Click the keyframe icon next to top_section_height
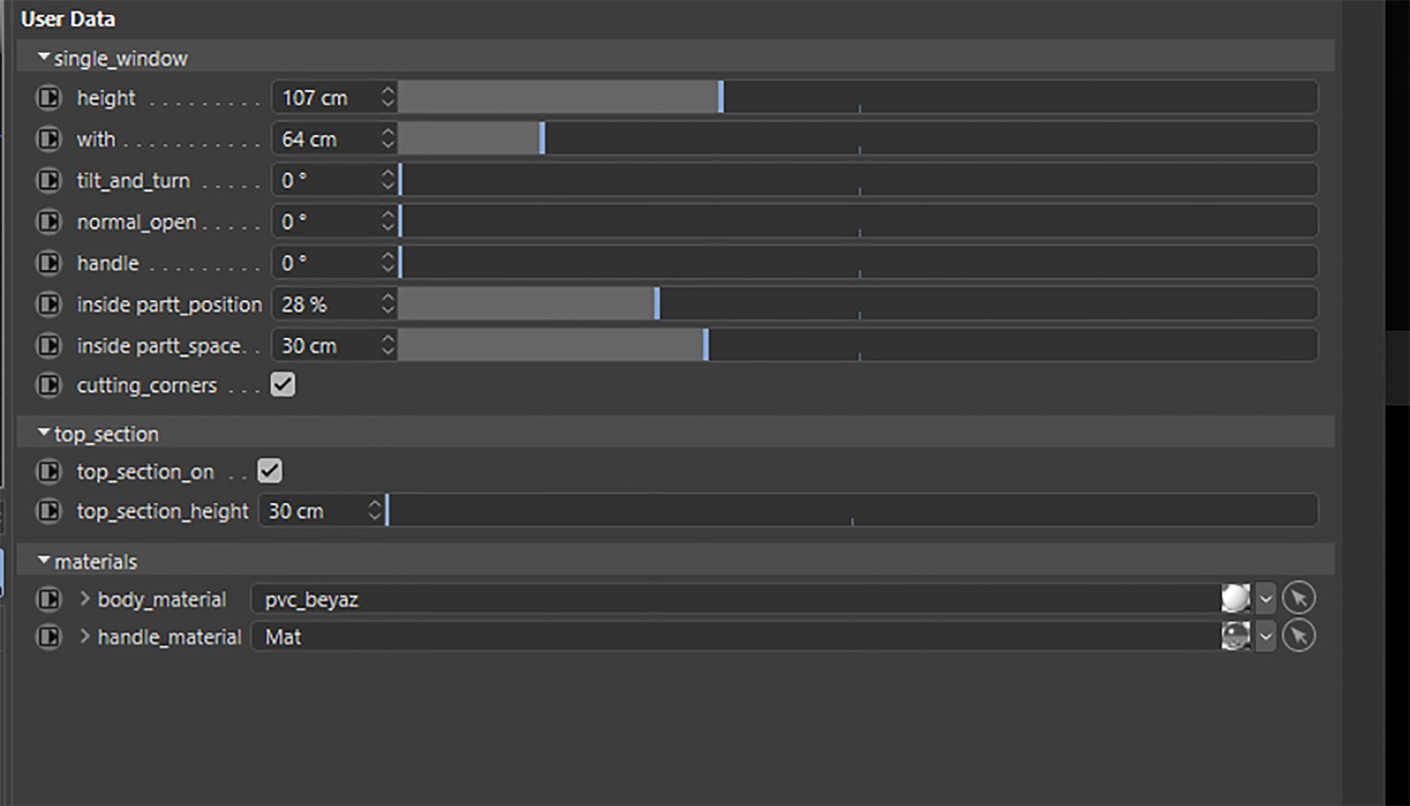This screenshot has width=1410, height=806. point(48,511)
